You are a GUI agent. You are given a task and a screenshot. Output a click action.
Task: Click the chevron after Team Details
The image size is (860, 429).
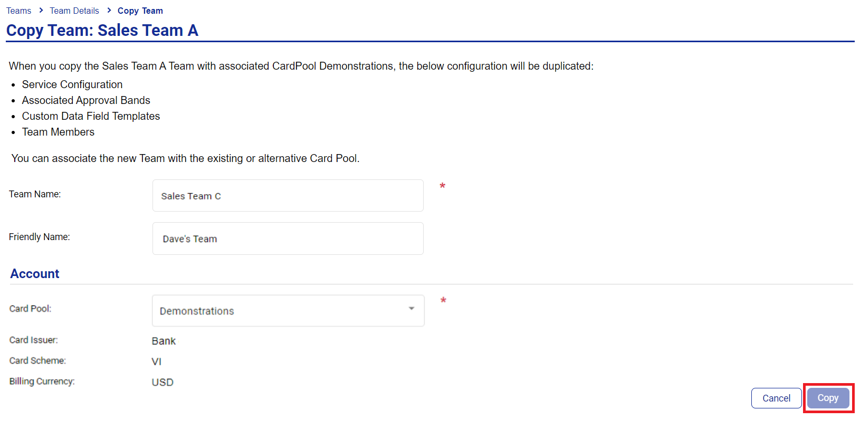109,10
